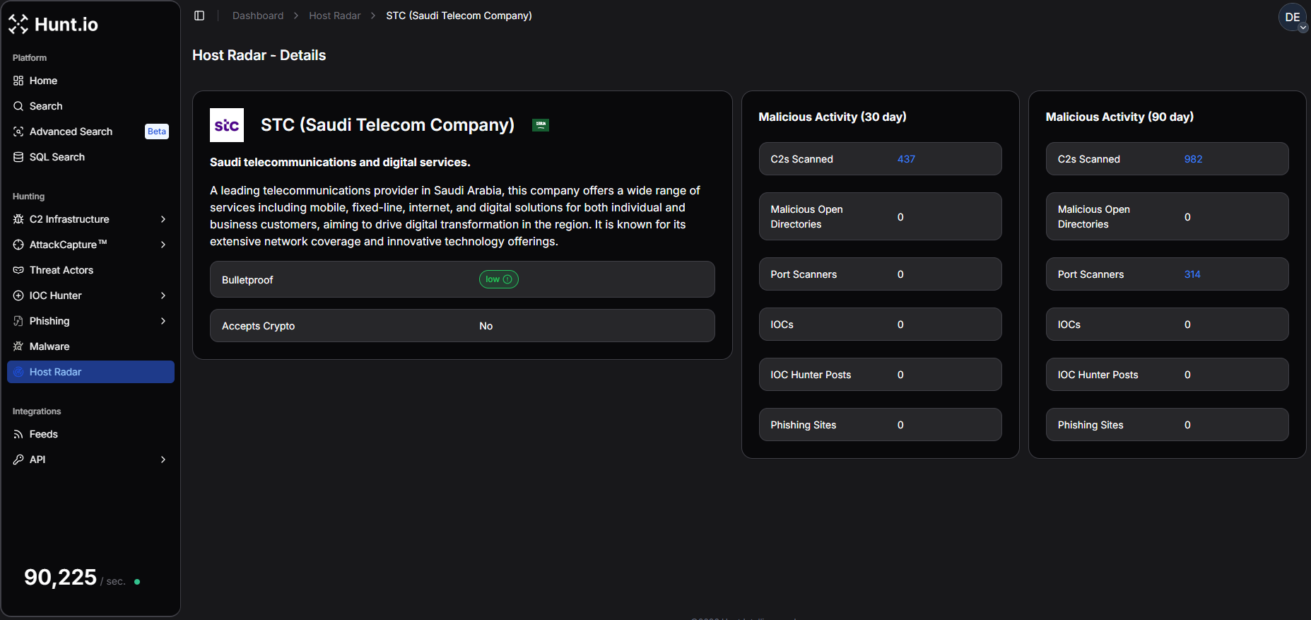Click the Bulletproof low badge
1311x620 pixels.
point(499,279)
